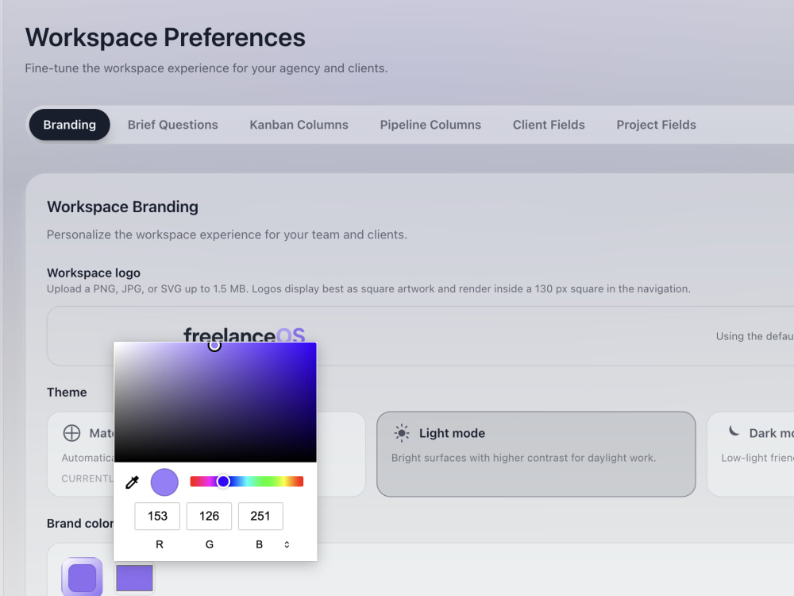Click the hue slider handle

pyautogui.click(x=223, y=482)
